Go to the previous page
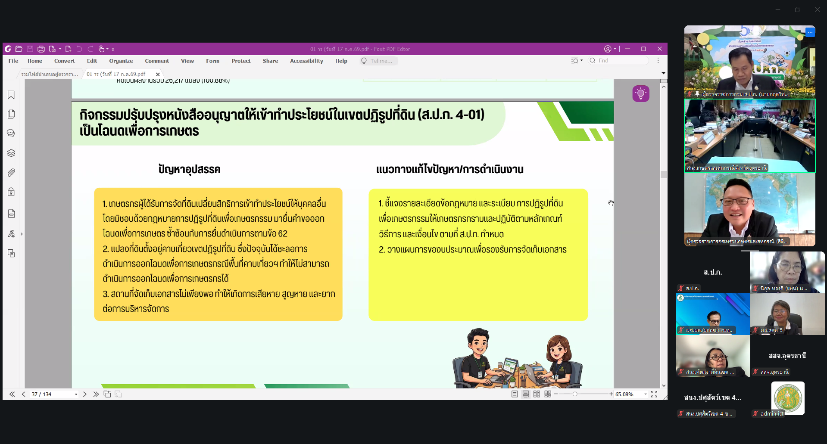Screen dimensions: 827x444 [x=23, y=394]
